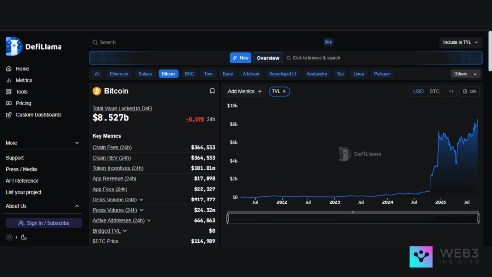Focus the Search input field
This screenshot has height=277, width=492.
tap(212, 42)
